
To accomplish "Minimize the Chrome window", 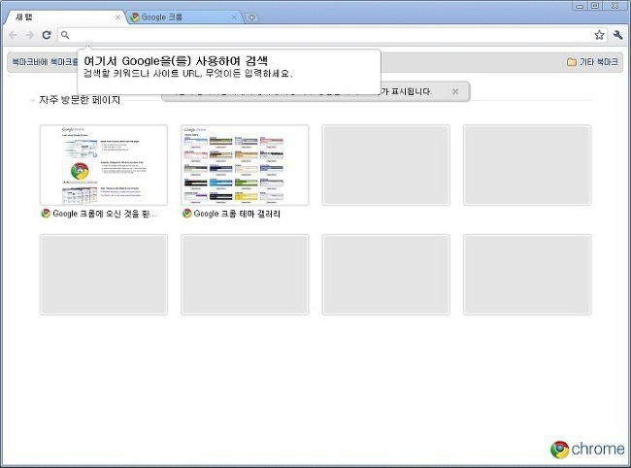I will 580,6.
